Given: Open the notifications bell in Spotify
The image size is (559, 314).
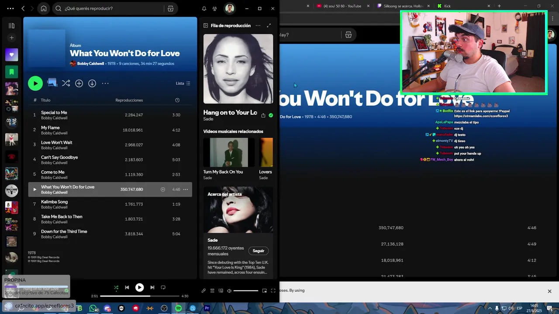Looking at the screenshot, I should point(204,8).
